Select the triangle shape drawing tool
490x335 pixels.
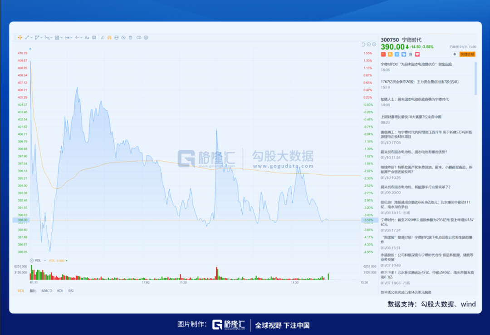click(37, 38)
